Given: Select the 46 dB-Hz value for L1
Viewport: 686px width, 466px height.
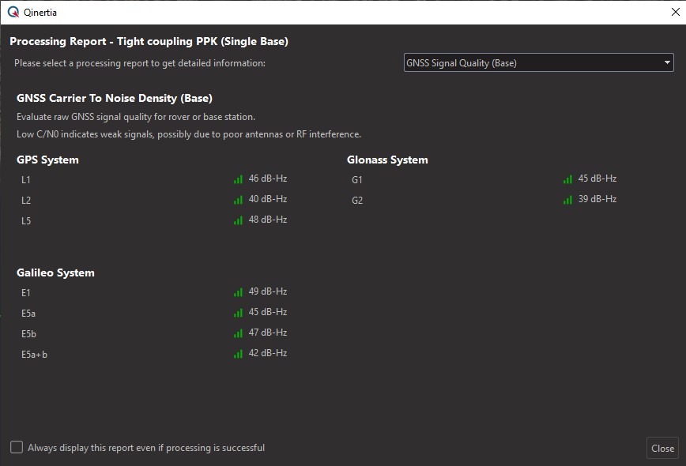Looking at the screenshot, I should coord(267,179).
